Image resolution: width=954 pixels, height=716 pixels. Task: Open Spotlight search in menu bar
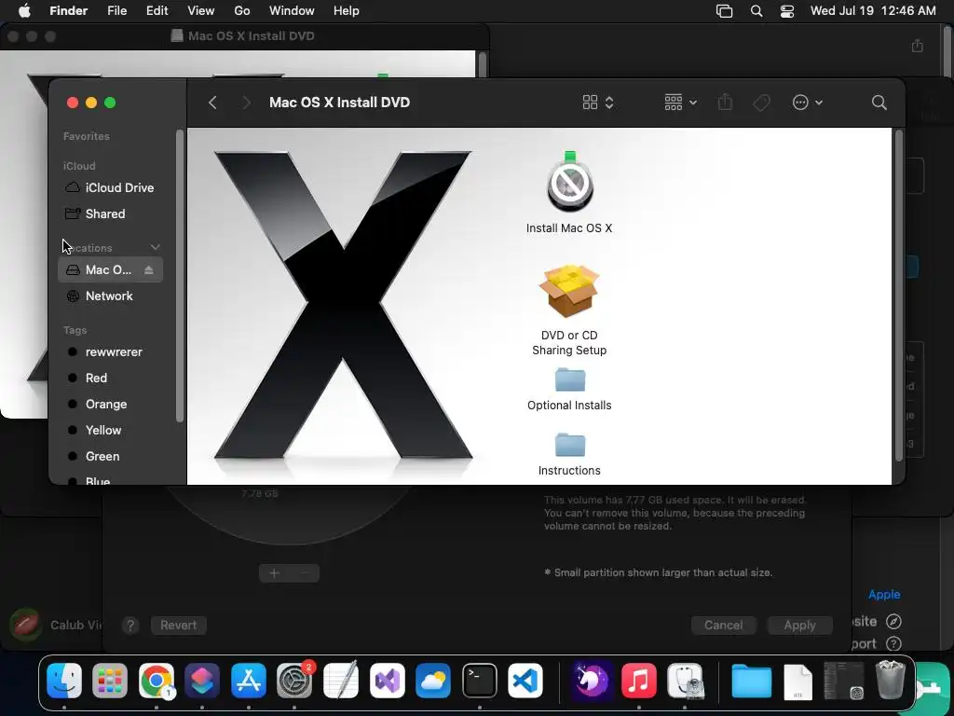[756, 11]
